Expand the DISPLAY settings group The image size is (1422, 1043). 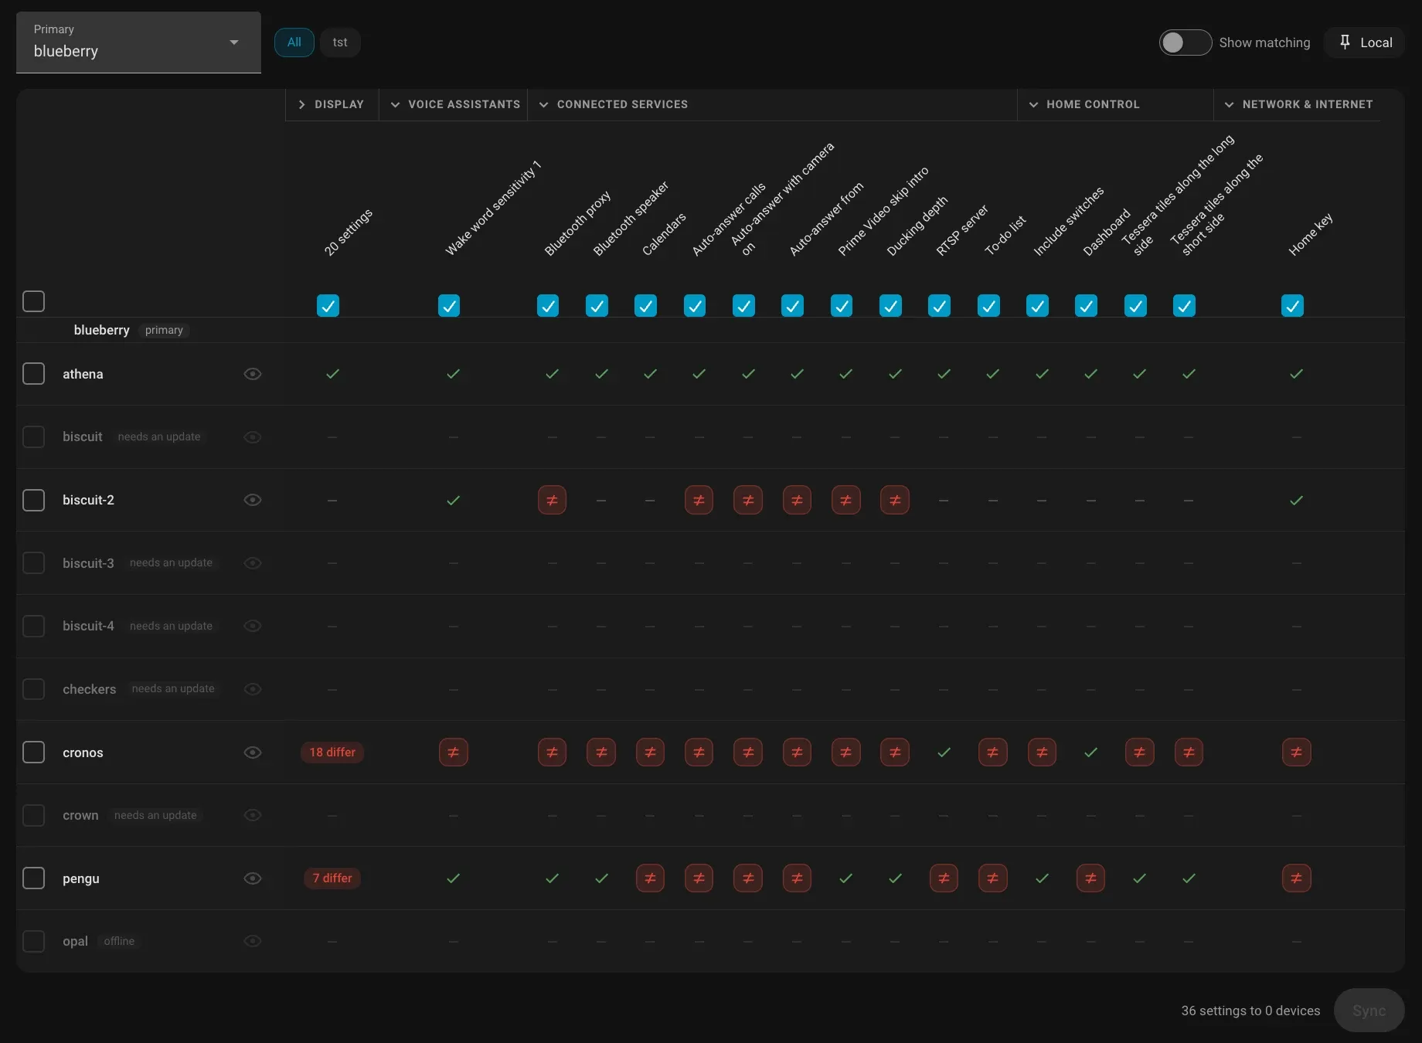coord(332,104)
